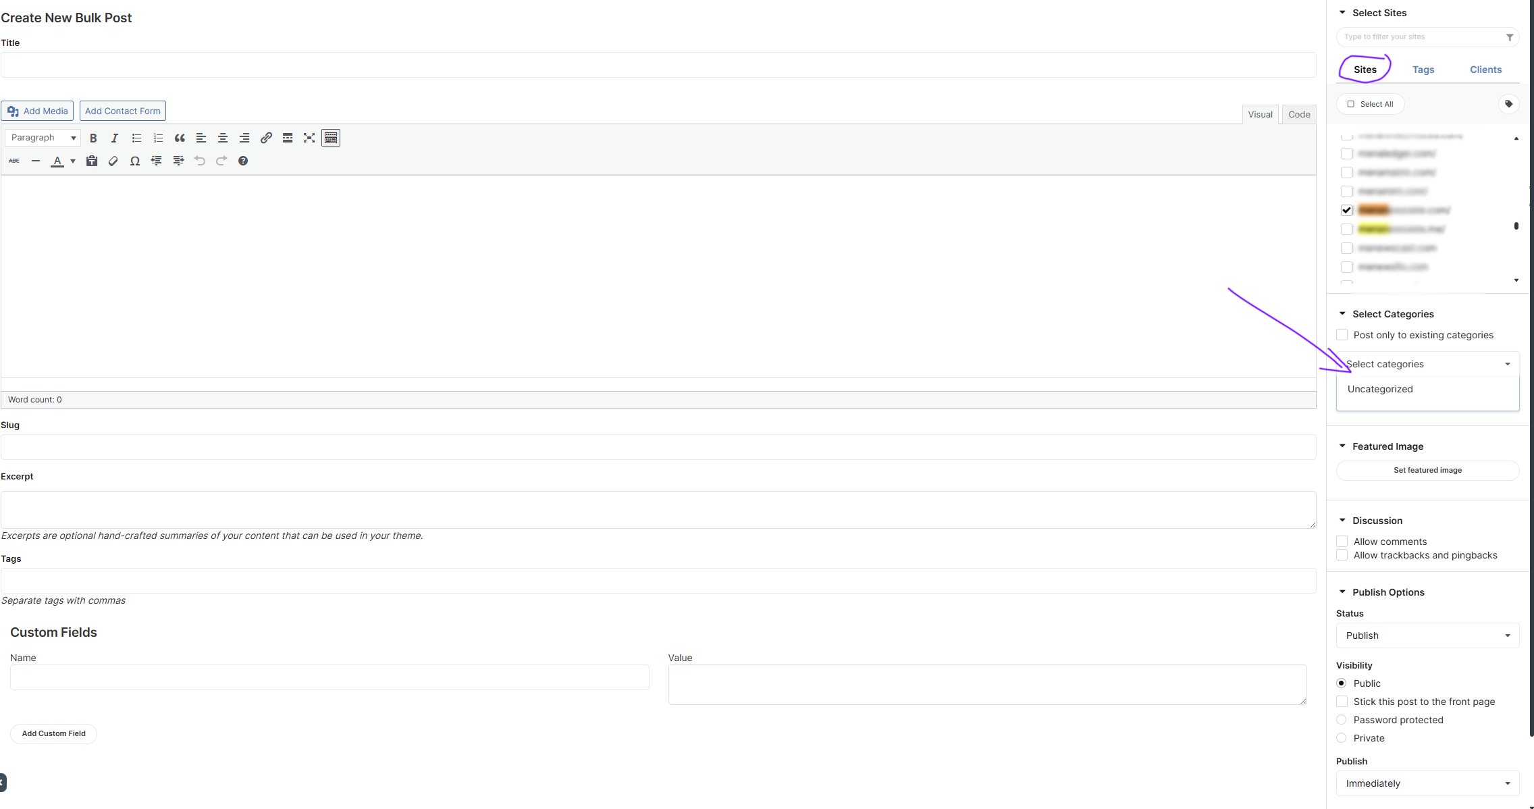1534x809 pixels.
Task: Open the text color dropdown arrow
Action: click(x=73, y=161)
